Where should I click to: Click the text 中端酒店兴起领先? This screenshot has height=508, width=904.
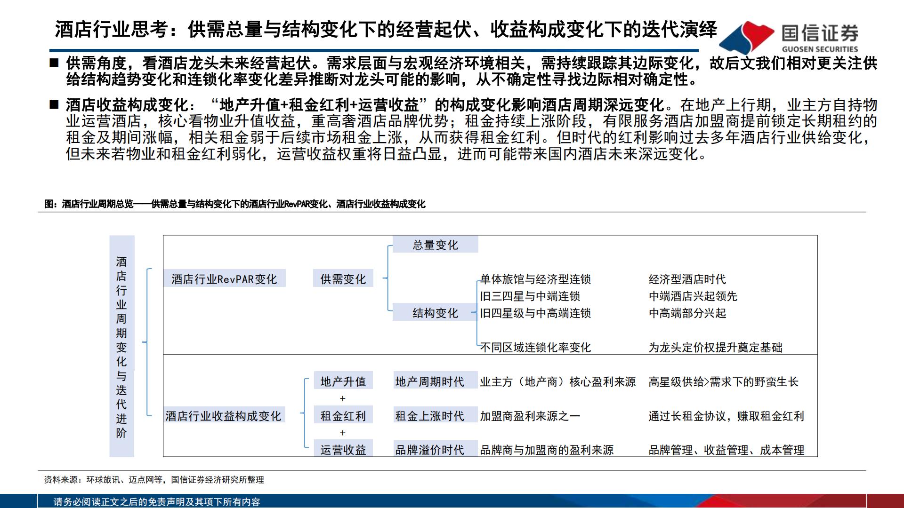click(x=693, y=296)
